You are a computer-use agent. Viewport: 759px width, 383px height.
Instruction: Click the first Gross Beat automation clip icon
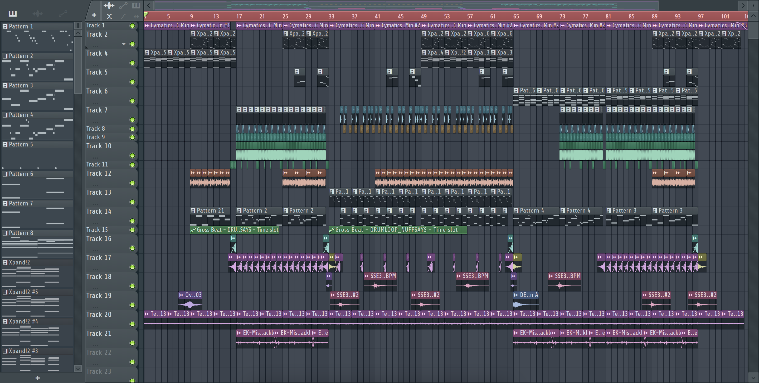(193, 230)
